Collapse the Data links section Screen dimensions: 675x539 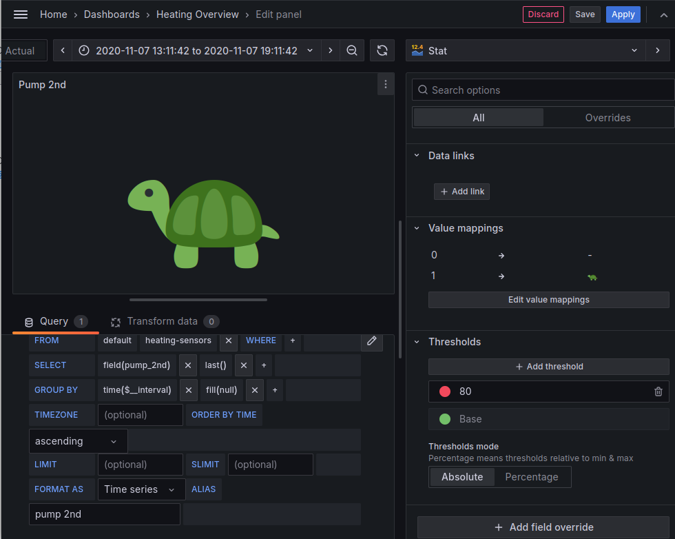tap(416, 156)
